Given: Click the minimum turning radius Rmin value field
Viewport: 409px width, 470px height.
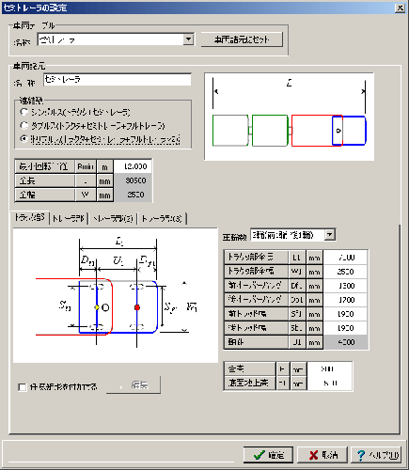Looking at the screenshot, I should coord(133,166).
